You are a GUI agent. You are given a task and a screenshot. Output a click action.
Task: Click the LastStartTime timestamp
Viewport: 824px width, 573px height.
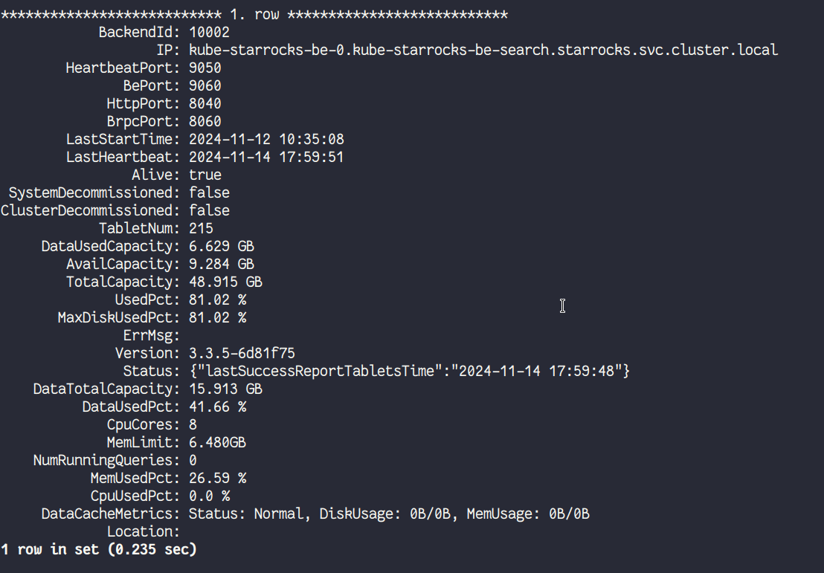pos(265,139)
